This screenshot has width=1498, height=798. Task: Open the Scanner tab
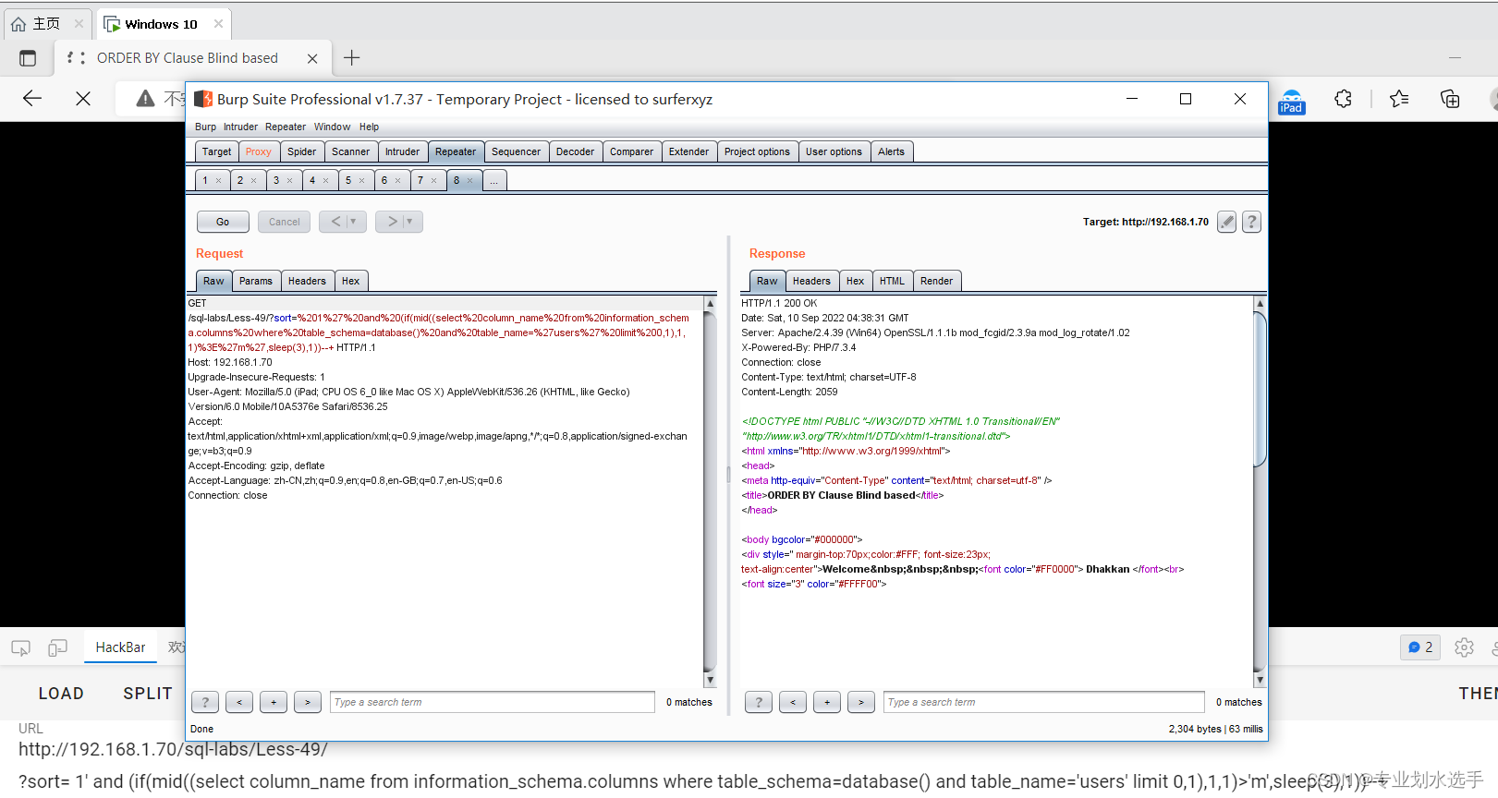pos(350,151)
